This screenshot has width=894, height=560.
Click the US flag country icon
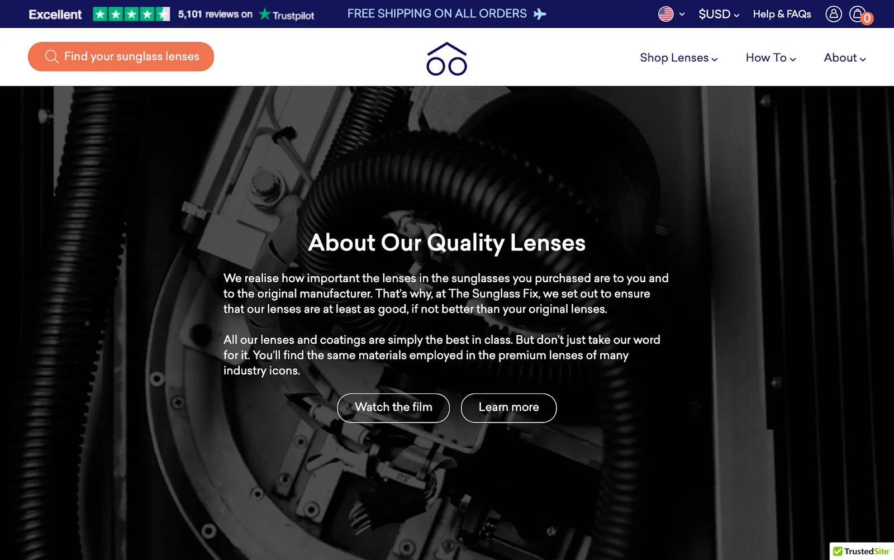pos(665,14)
